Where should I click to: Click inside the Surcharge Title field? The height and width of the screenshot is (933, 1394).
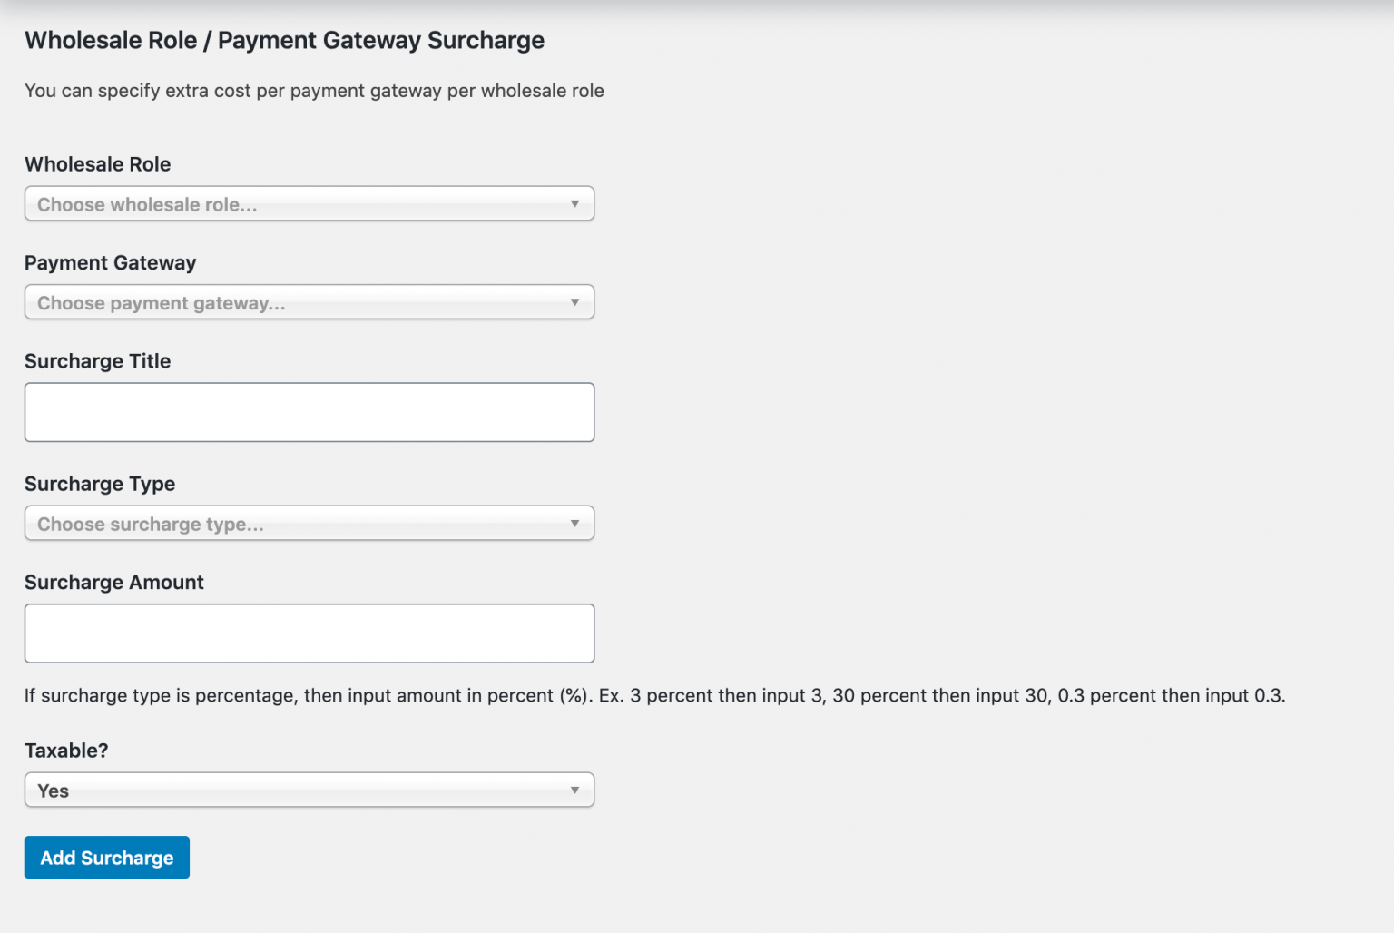click(x=309, y=412)
